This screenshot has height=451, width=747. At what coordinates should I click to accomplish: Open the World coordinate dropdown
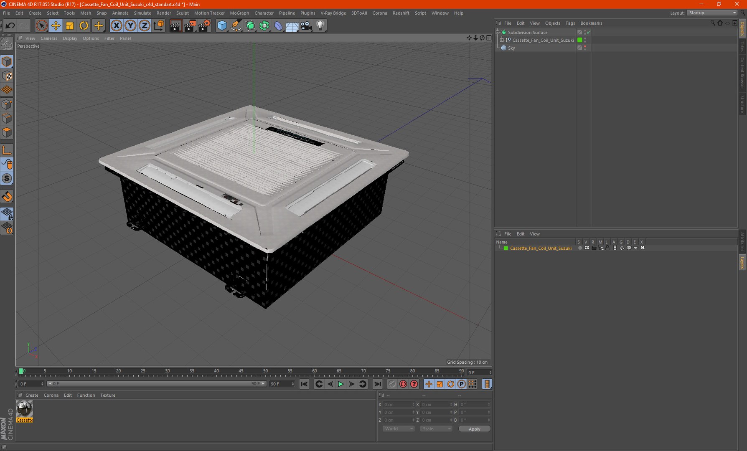[x=398, y=429]
